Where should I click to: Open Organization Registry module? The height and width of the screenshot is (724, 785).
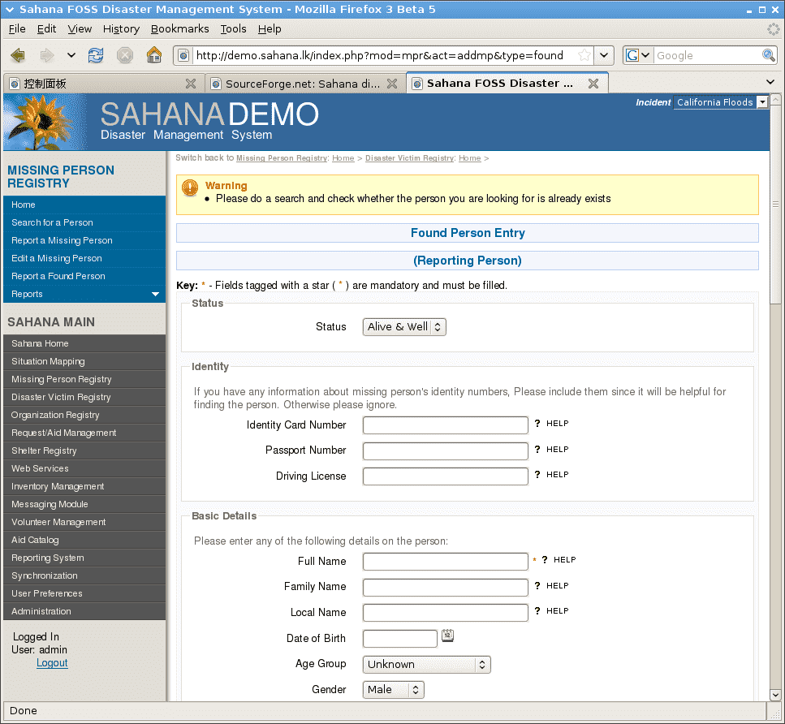tap(84, 415)
